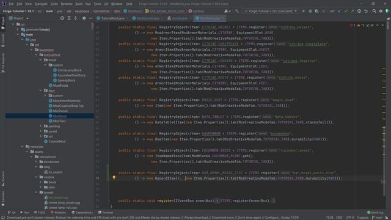Screen dimensions: 391x220
Task: Open the Git tool window
Action: point(12,213)
